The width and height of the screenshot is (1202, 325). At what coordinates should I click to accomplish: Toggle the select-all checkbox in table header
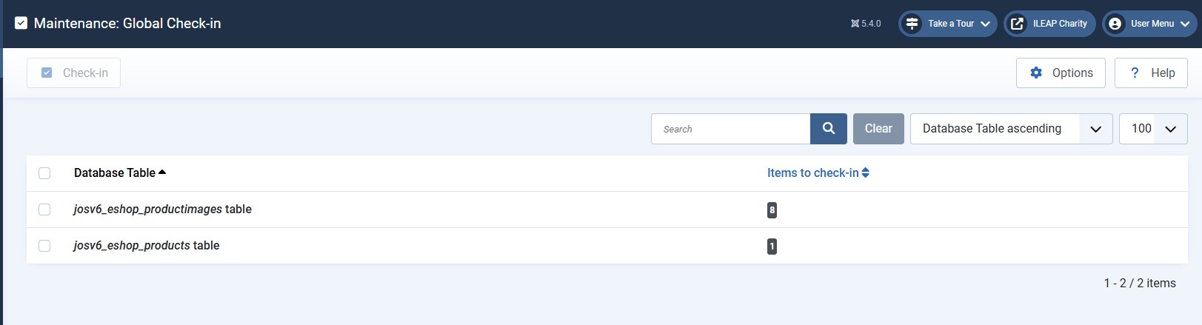point(44,173)
